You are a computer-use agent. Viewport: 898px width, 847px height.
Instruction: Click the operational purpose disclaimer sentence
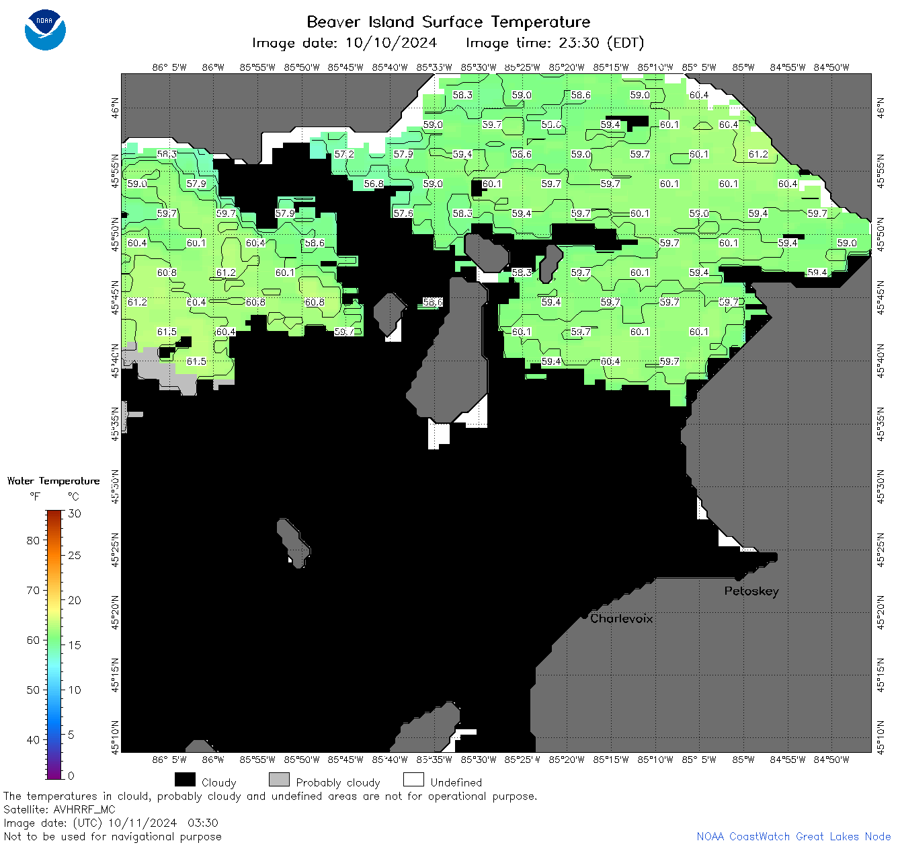pyautogui.click(x=270, y=796)
